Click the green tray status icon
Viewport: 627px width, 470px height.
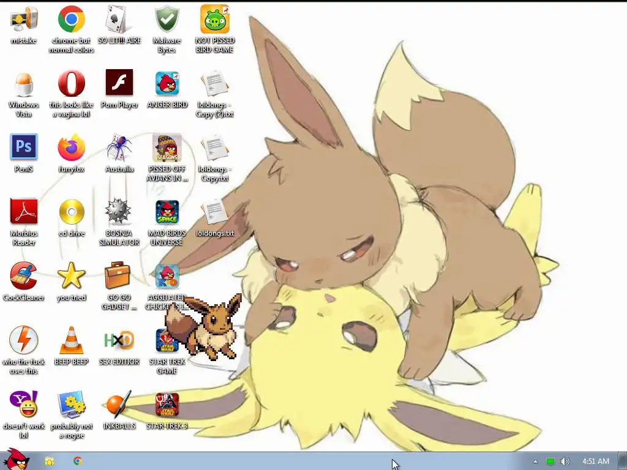coord(550,461)
